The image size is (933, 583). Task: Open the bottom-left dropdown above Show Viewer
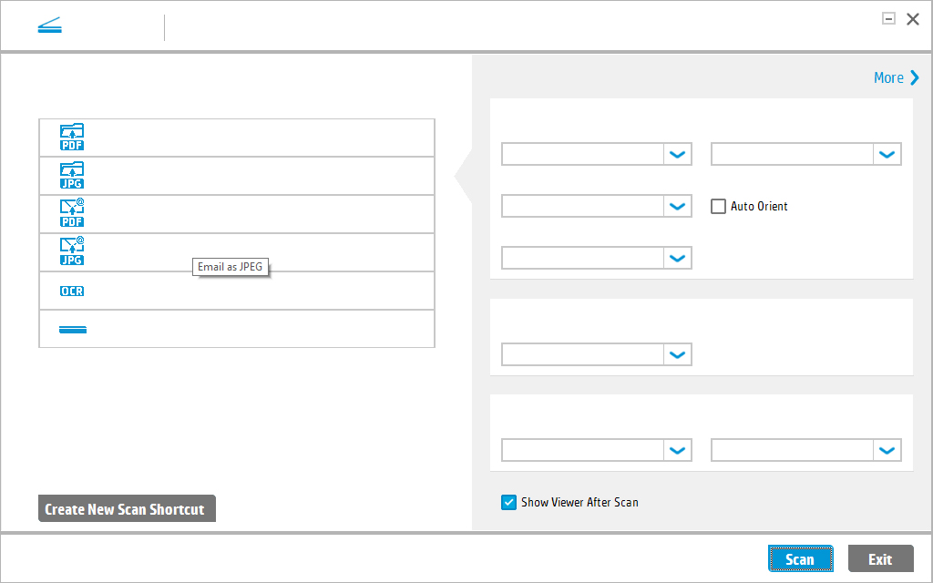596,450
